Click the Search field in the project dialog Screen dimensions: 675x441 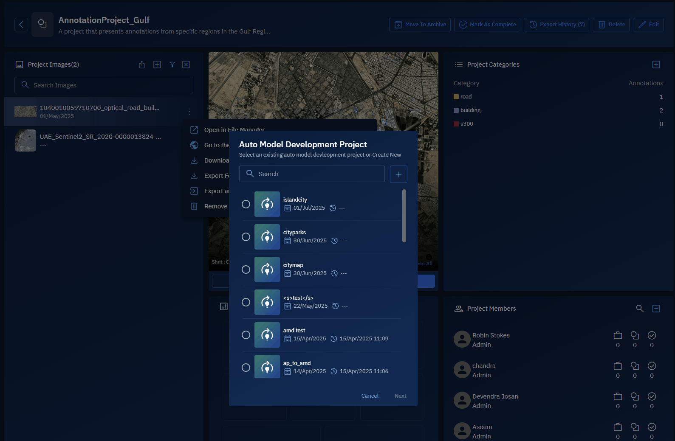(x=312, y=174)
